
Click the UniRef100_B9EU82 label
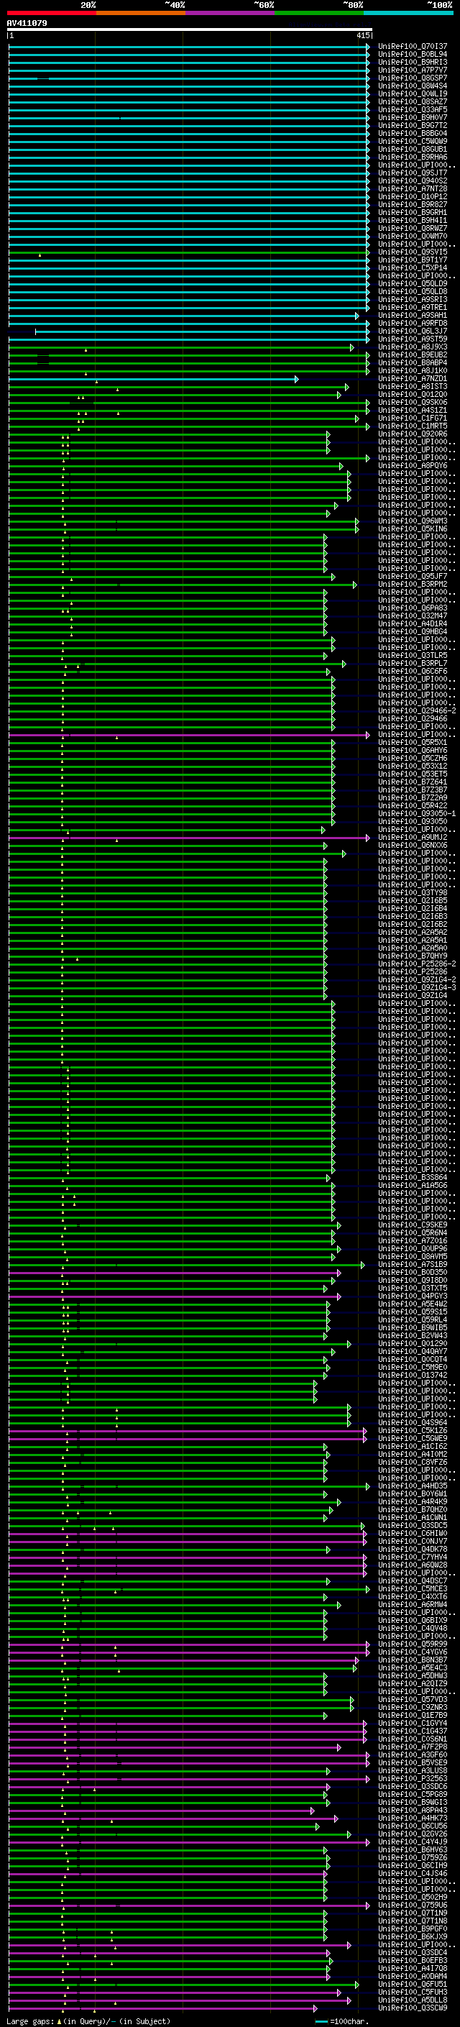coord(413,355)
